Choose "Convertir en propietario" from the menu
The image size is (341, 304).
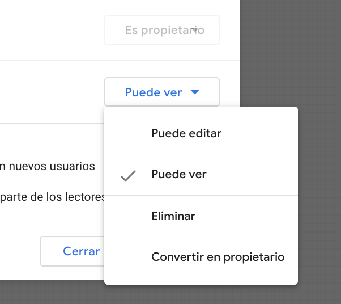(x=218, y=257)
